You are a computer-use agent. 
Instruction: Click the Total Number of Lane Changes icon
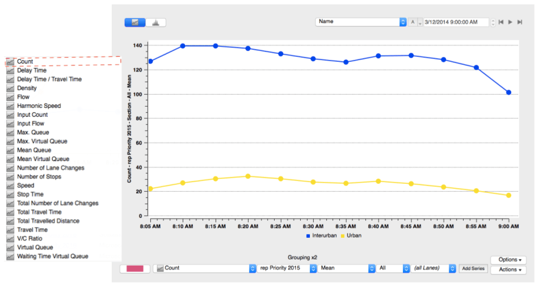tap(10, 203)
